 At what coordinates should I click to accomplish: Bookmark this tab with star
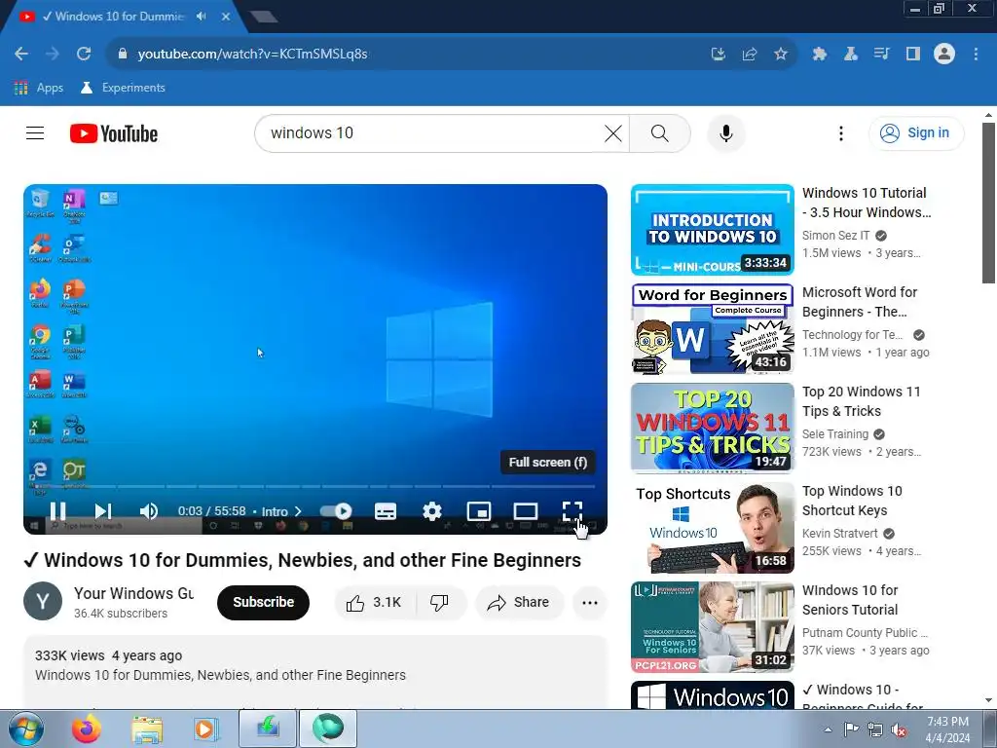tap(781, 55)
